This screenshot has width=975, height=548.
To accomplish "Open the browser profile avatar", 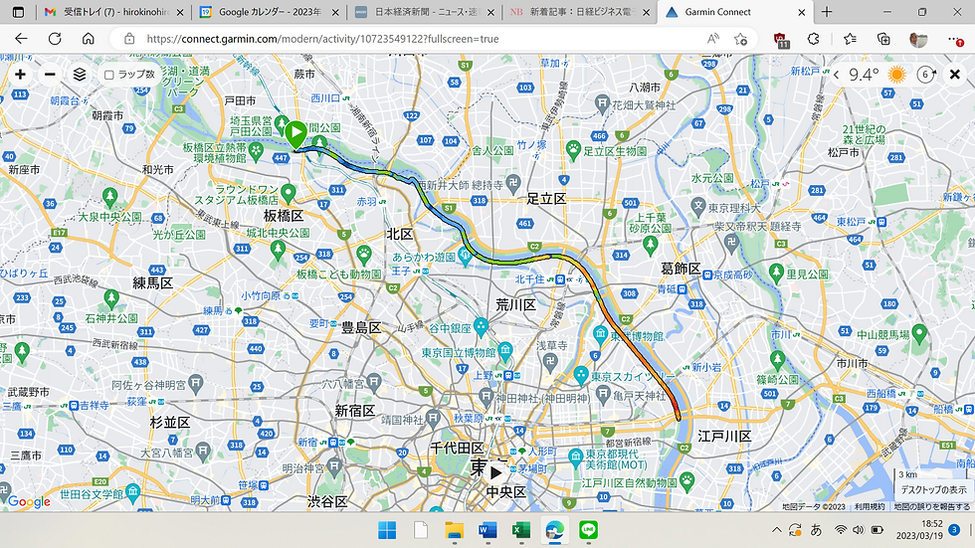I will (917, 39).
